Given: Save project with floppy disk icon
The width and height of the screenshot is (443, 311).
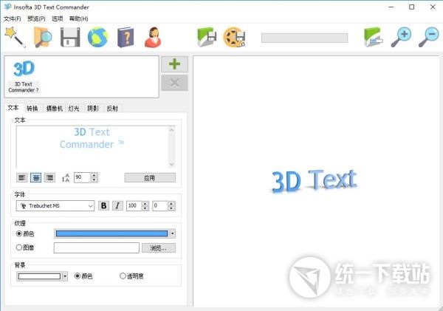Looking at the screenshot, I should tap(70, 37).
